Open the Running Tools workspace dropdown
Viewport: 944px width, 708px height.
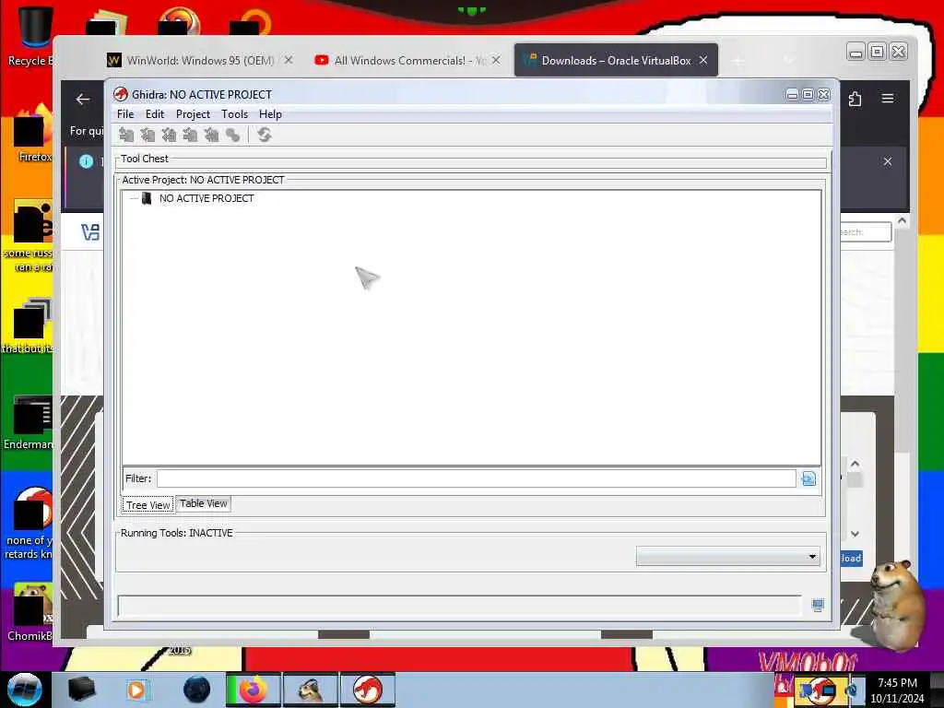pyautogui.click(x=728, y=556)
